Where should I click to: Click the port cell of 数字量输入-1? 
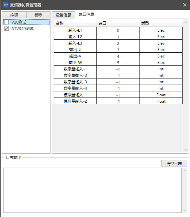[118, 69]
